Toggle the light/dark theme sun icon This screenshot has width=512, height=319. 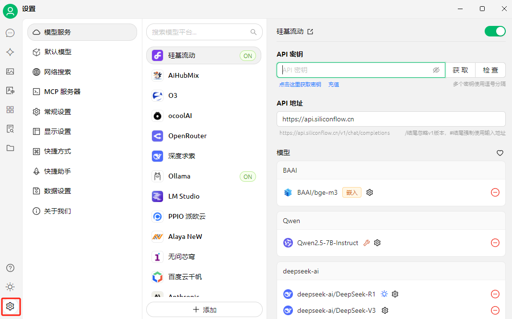(10, 287)
